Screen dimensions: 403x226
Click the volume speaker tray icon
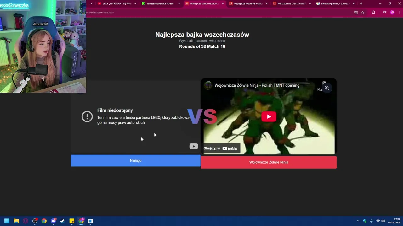coord(383,221)
